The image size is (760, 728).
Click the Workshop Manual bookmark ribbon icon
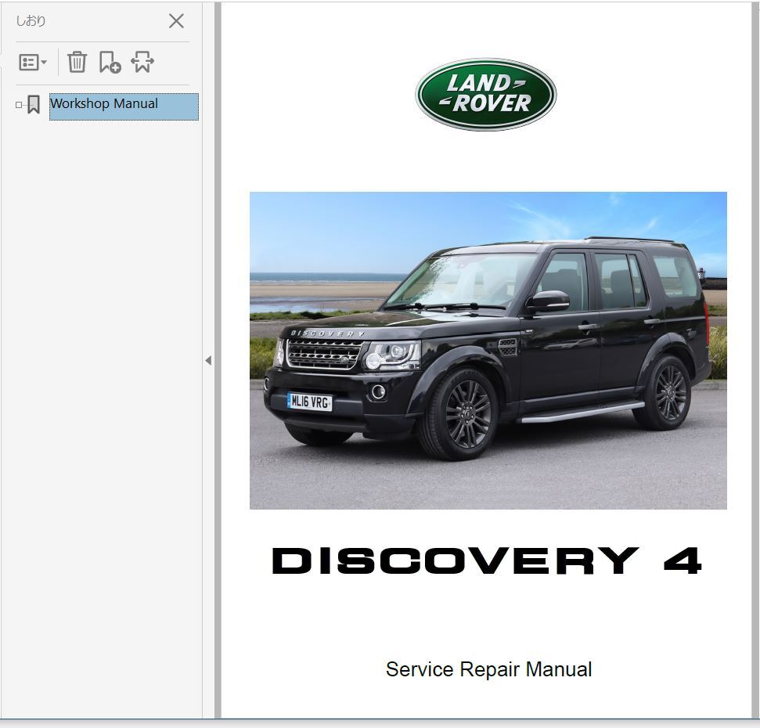(x=34, y=104)
